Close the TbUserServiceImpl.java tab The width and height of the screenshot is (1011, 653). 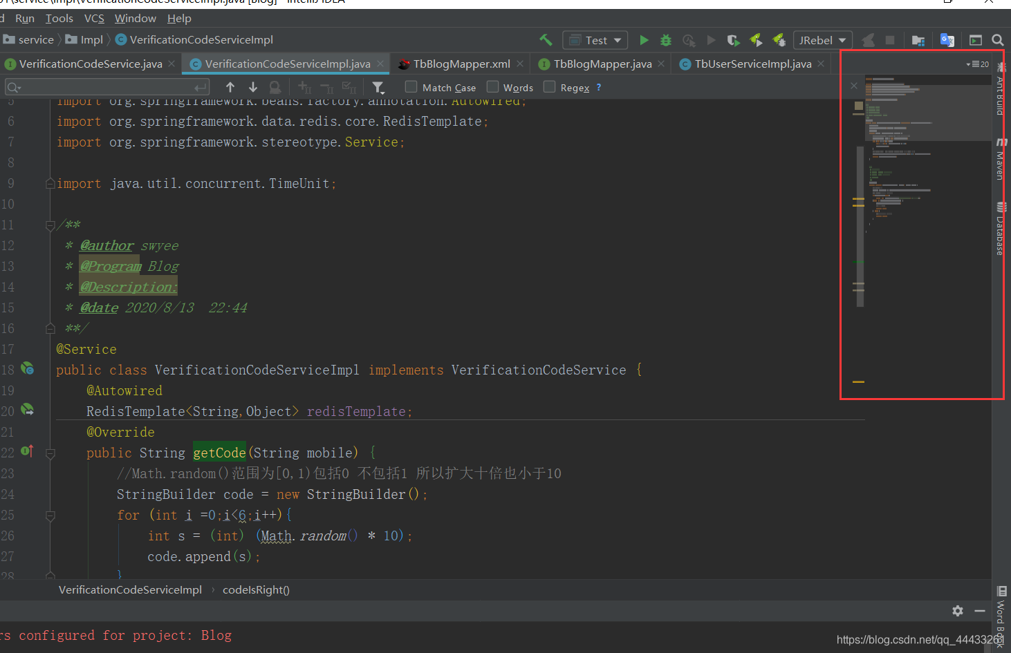(821, 64)
